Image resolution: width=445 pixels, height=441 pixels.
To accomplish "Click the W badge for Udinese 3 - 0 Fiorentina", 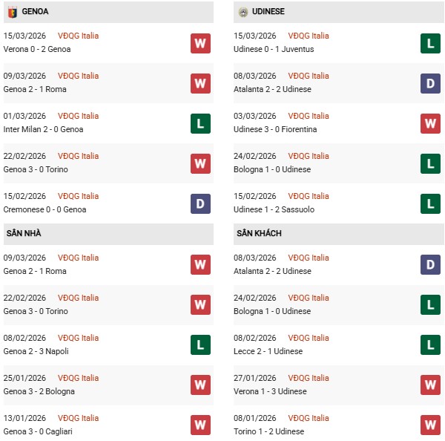I will 430,123.
